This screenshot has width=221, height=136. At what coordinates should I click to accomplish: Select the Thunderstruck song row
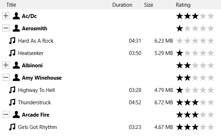pyautogui.click(x=110, y=103)
